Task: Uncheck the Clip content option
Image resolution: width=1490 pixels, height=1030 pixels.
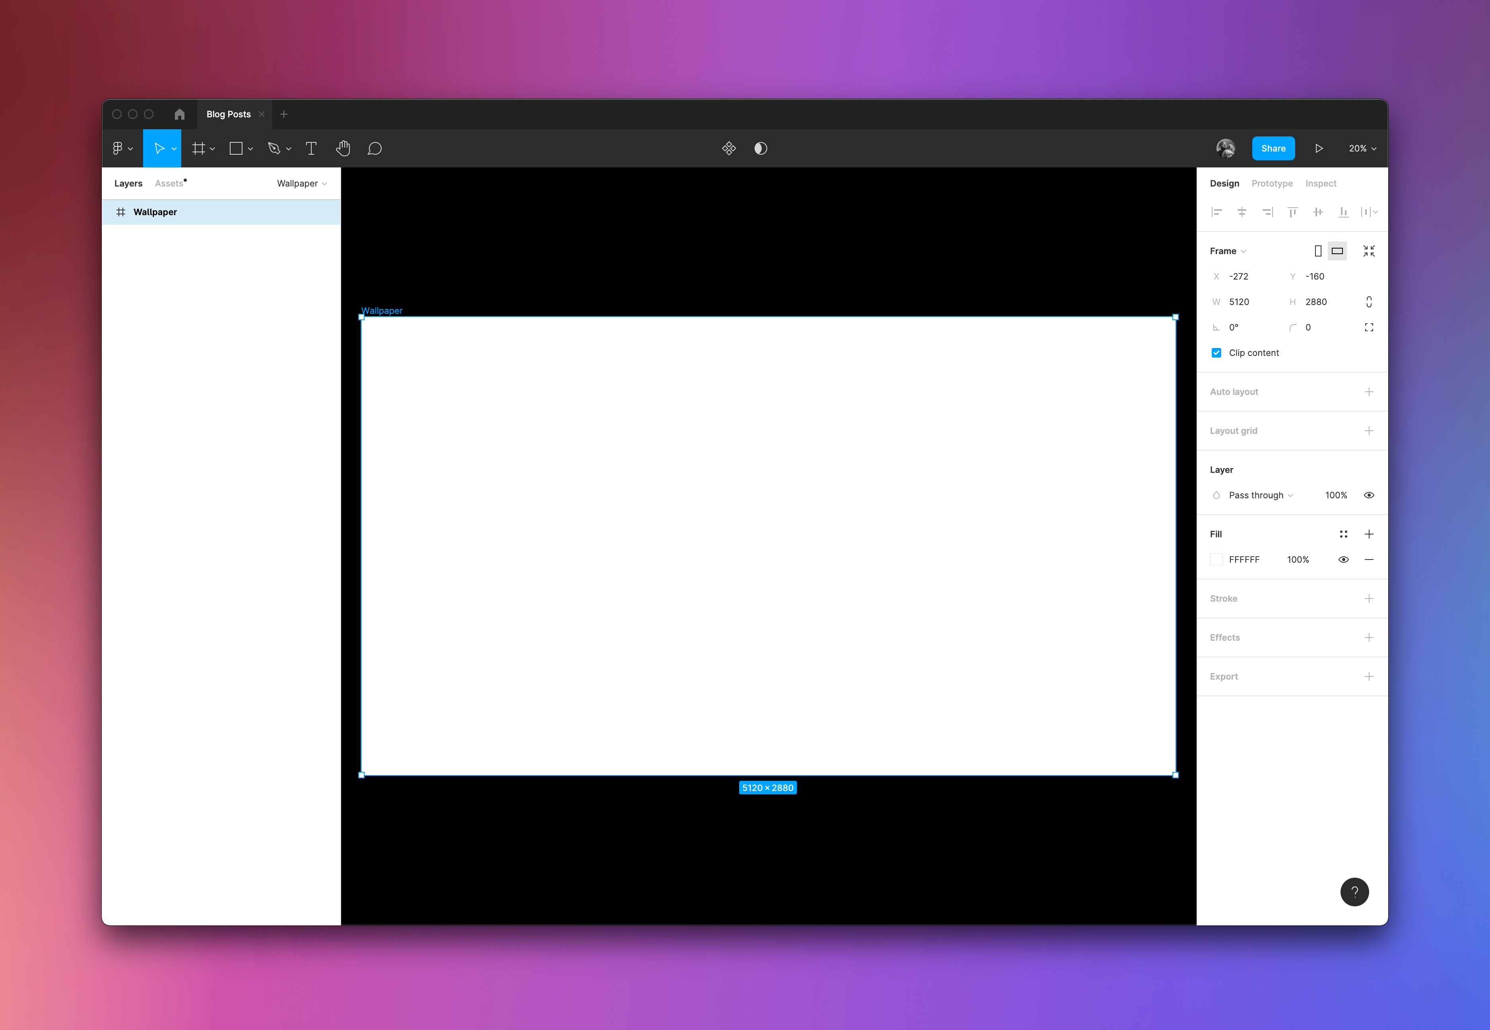Action: [x=1216, y=352]
